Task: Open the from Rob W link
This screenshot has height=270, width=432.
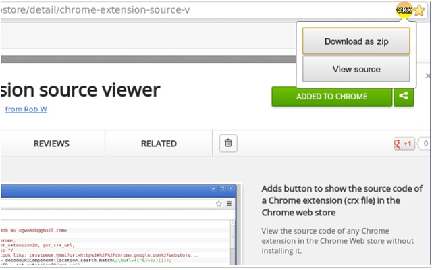Action: 26,109
